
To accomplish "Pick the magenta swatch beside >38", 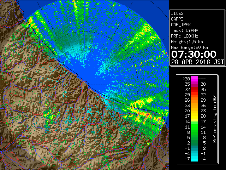I will click(194, 79).
